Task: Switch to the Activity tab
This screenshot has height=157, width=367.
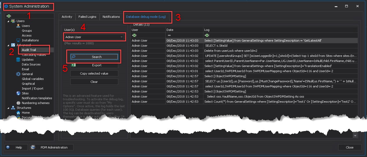Action: (67, 17)
